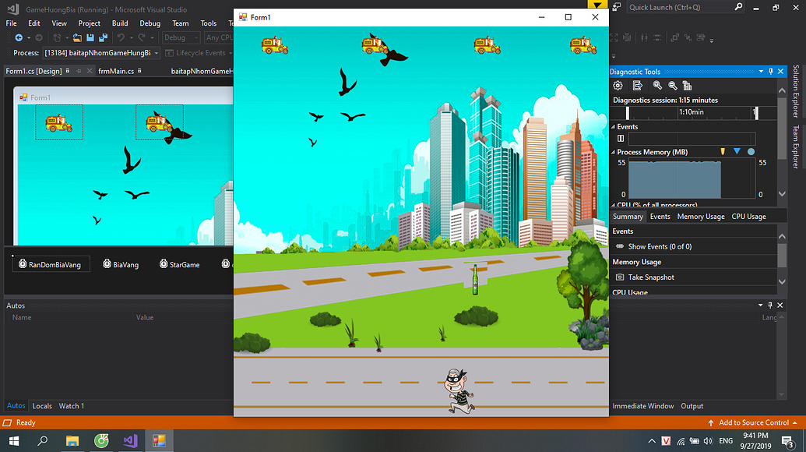This screenshot has height=452, width=806.
Task: Open Debug configuration dropdown
Action: (x=181, y=37)
